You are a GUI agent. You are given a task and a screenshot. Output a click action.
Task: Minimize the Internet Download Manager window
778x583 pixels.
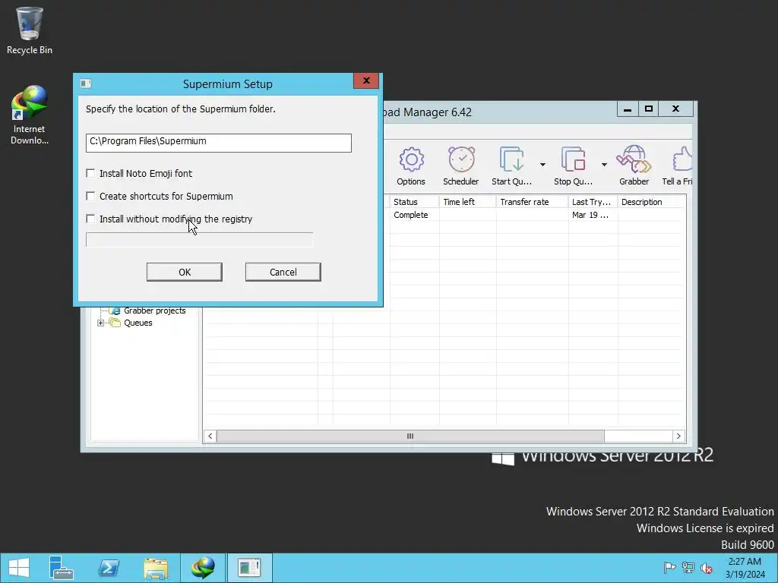tap(628, 109)
